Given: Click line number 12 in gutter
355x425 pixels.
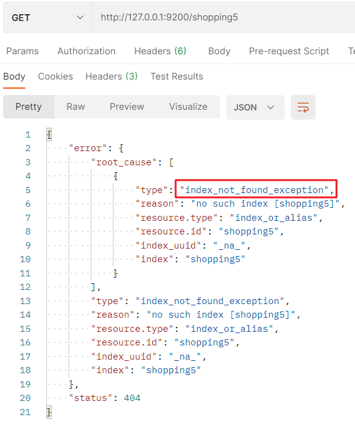Looking at the screenshot, I should coord(25,287).
